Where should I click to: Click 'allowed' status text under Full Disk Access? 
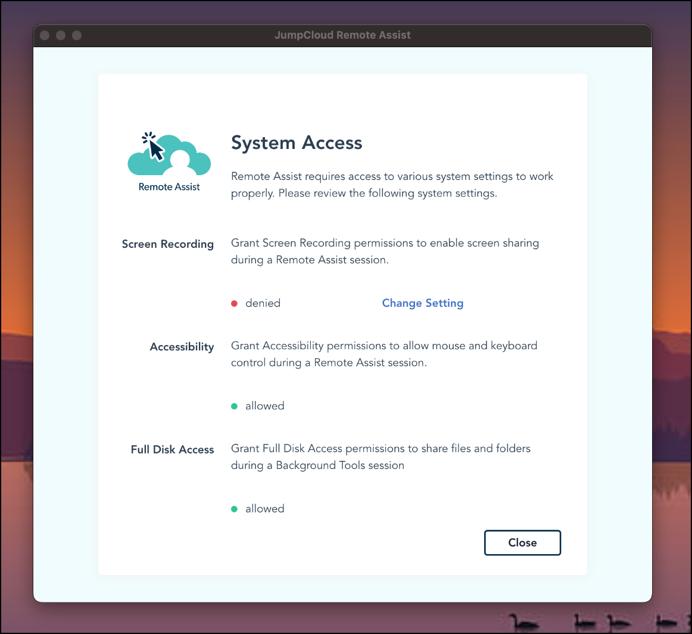(x=264, y=509)
